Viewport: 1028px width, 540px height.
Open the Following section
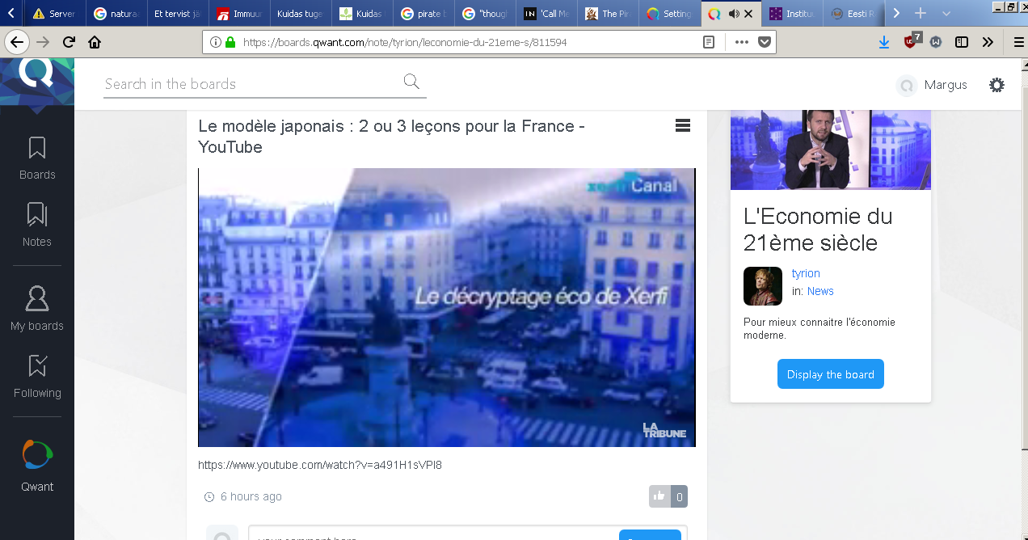click(37, 377)
